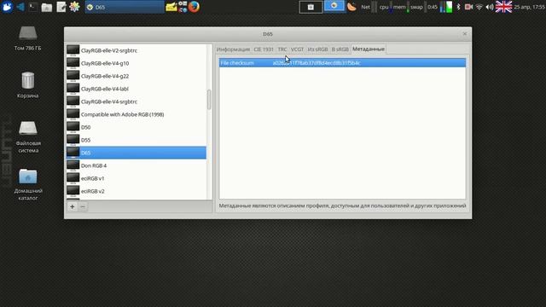Launch the text editor with pencil icon
546x307 pixels.
coord(61,7)
